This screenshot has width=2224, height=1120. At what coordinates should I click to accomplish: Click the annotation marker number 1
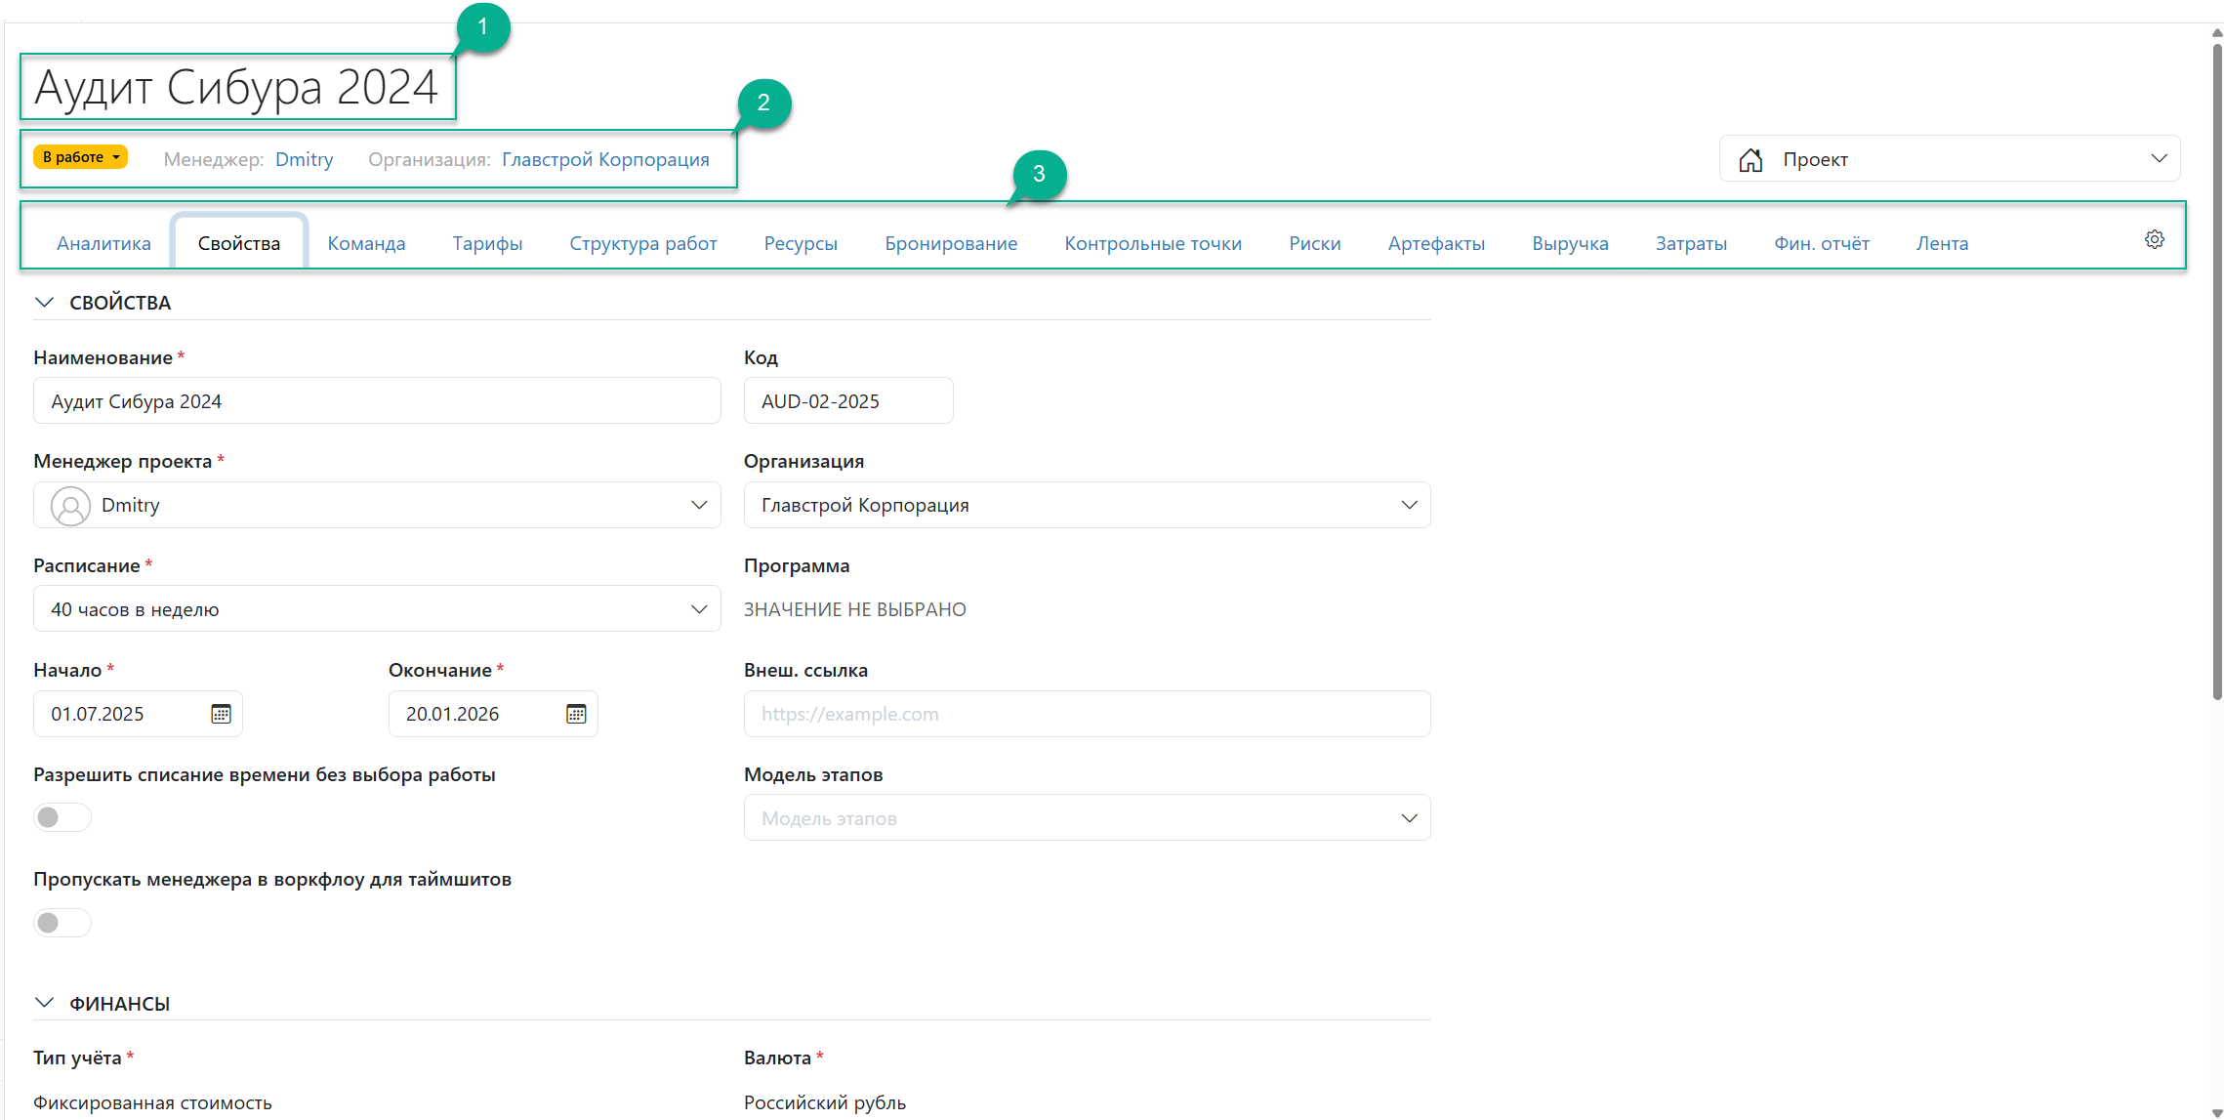[482, 27]
